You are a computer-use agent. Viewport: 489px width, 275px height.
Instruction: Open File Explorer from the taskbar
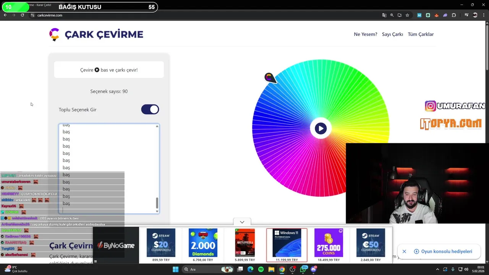click(271, 269)
